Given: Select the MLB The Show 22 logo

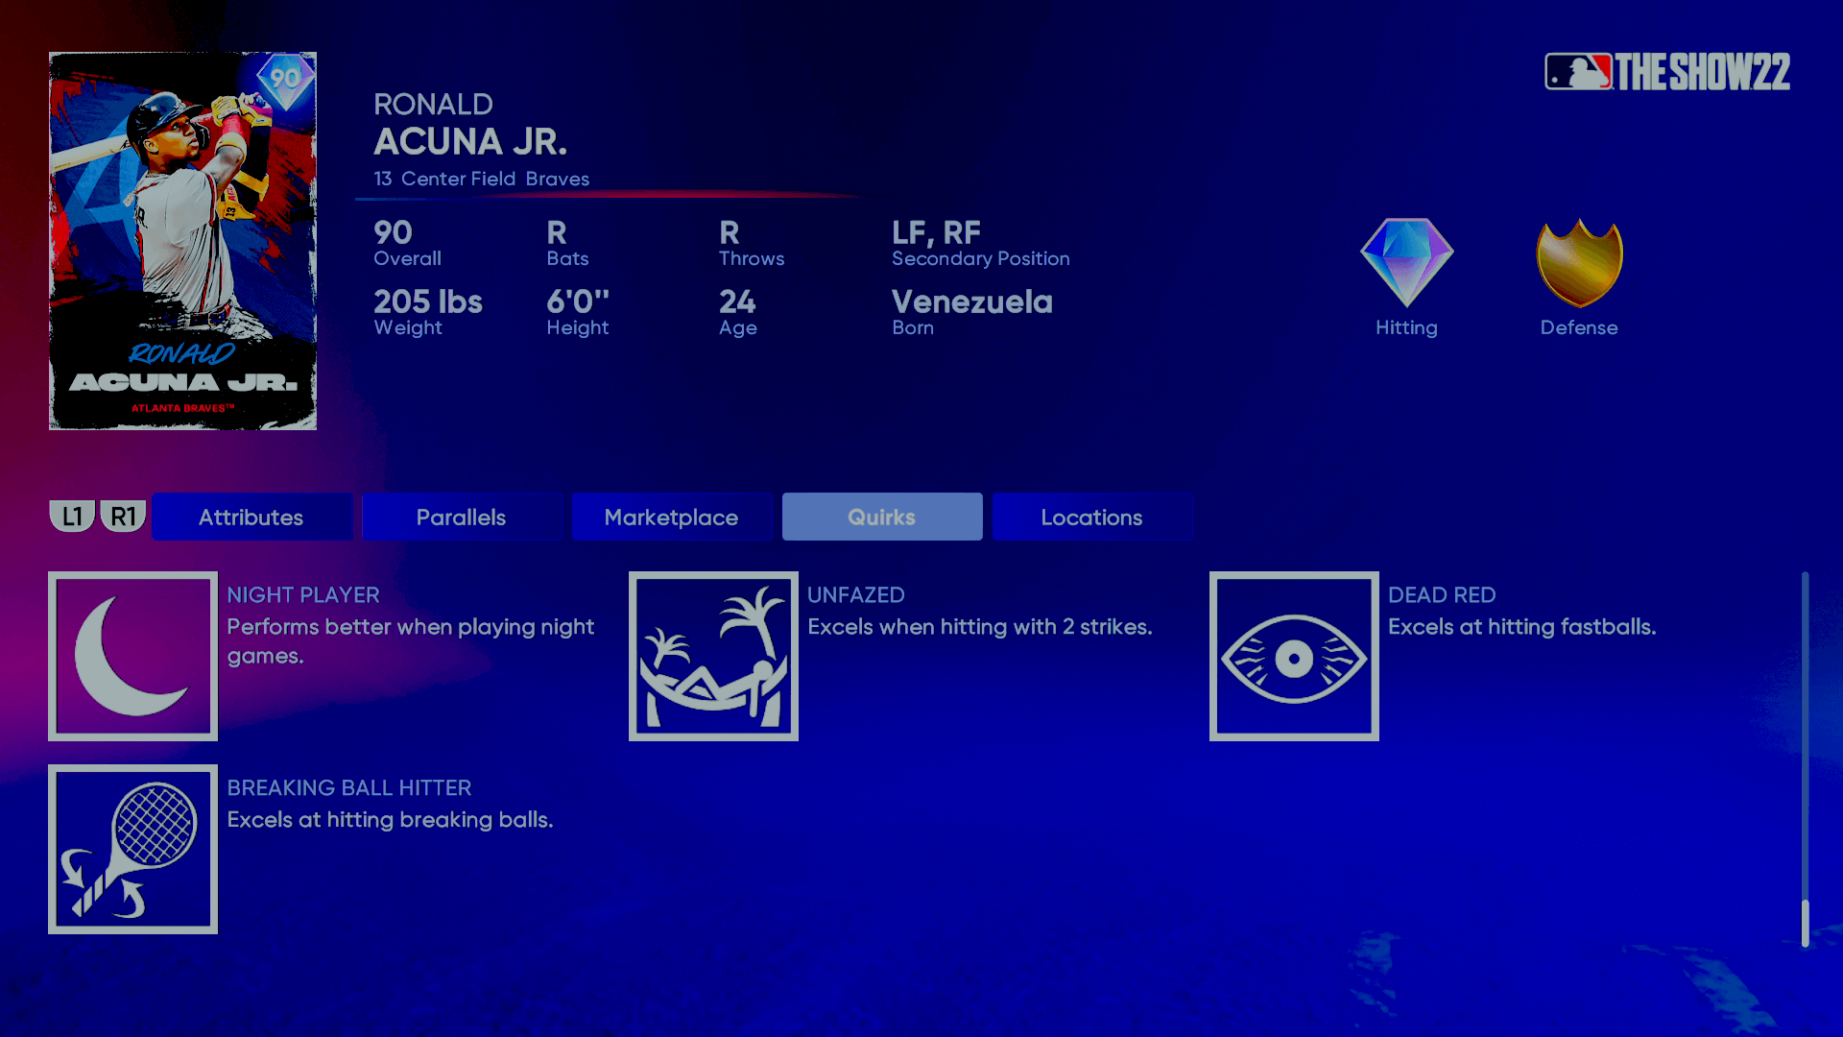Looking at the screenshot, I should (x=1668, y=70).
